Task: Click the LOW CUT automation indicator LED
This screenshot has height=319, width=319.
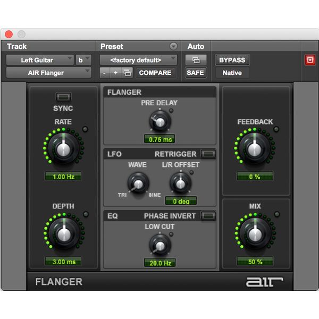Action: [x=171, y=234]
